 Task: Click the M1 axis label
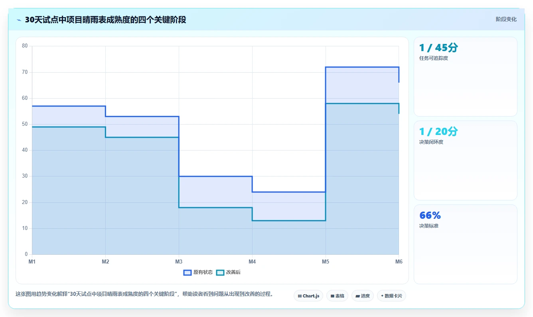pos(32,262)
